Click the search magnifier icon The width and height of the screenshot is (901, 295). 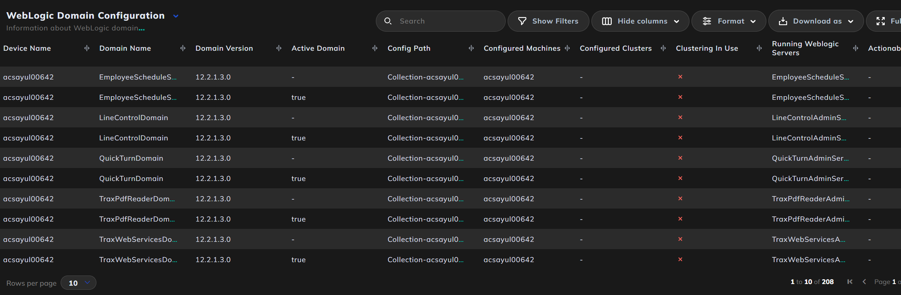388,21
